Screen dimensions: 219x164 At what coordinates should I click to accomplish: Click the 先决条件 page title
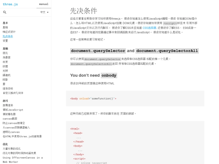(84, 11)
